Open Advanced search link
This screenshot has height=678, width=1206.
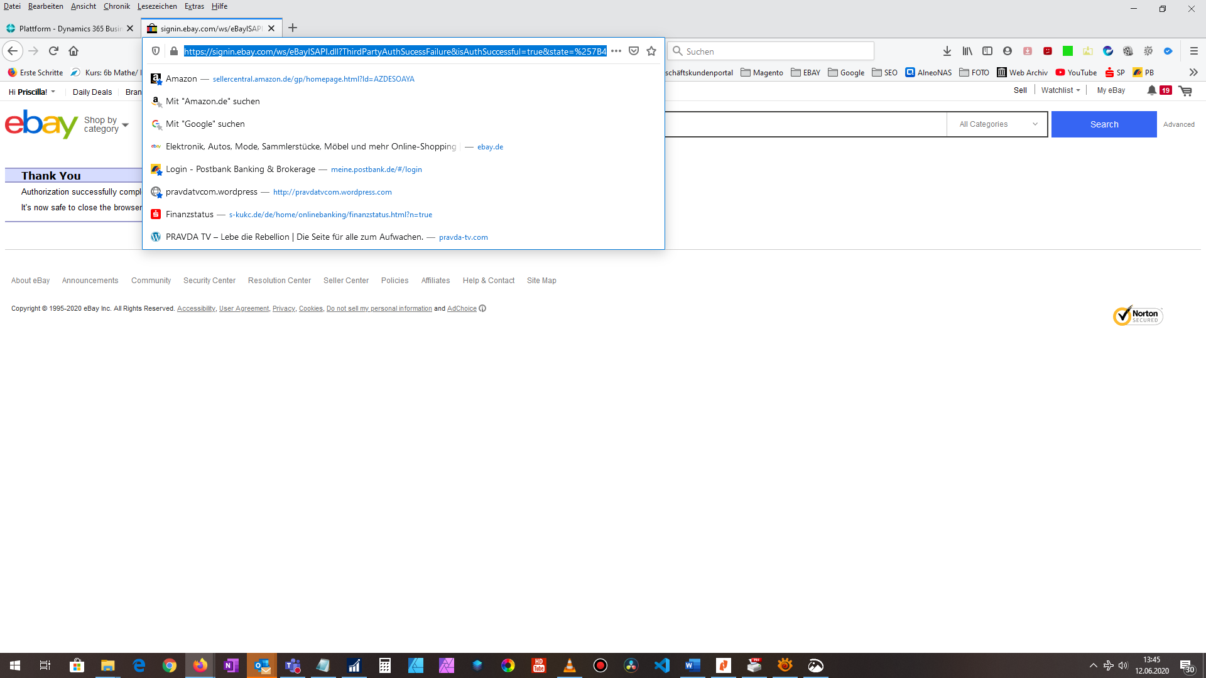[x=1178, y=124]
